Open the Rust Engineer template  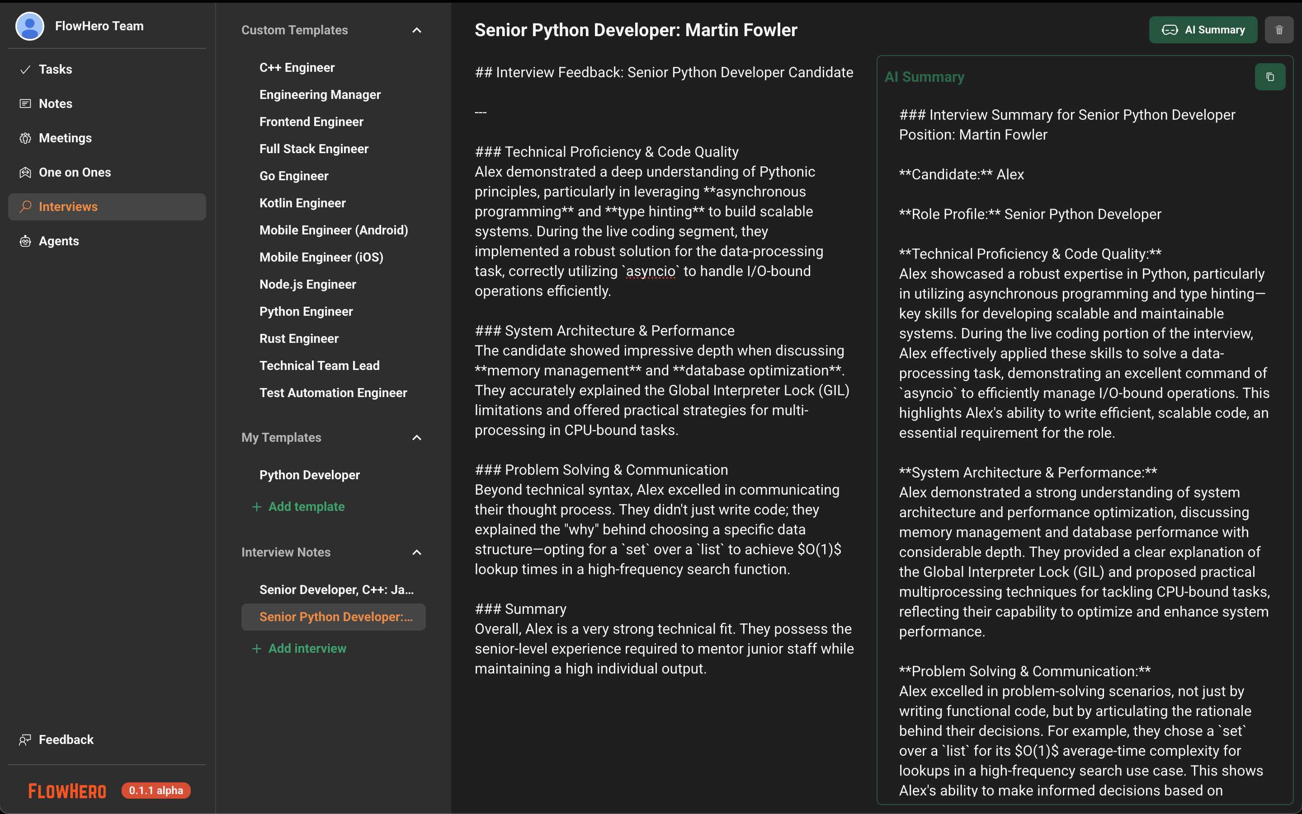298,339
